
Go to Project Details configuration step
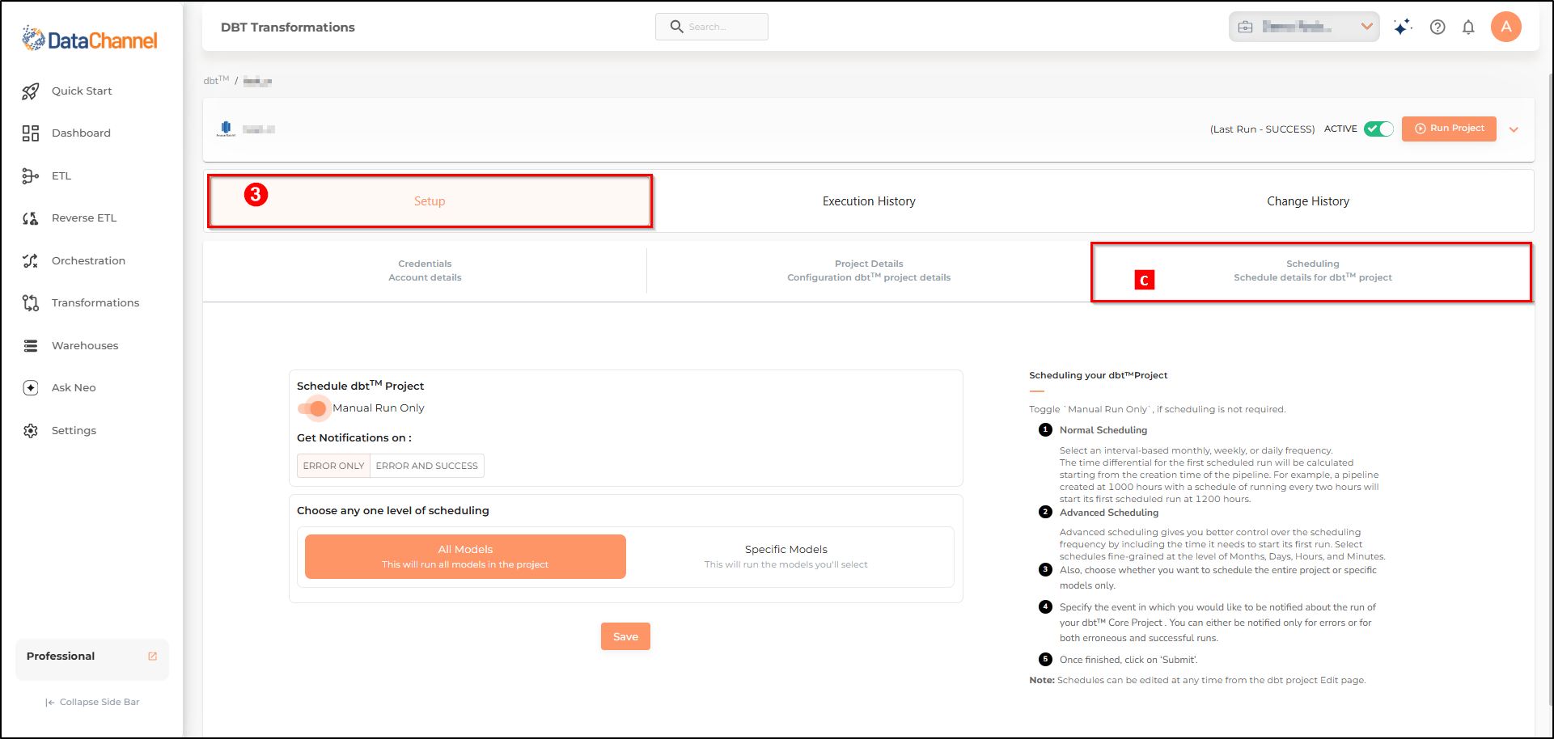point(869,271)
